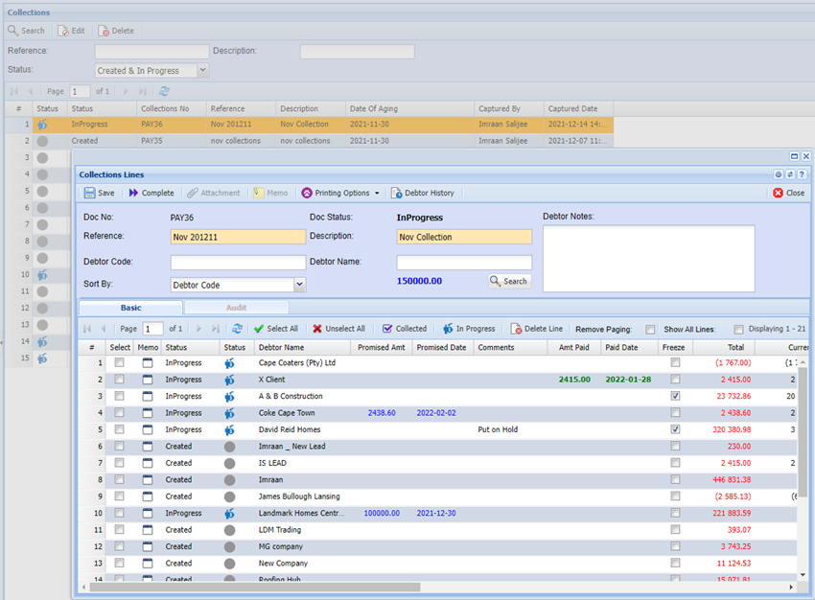This screenshot has width=815, height=600.
Task: Click the Complete button in toolbar
Action: [151, 193]
